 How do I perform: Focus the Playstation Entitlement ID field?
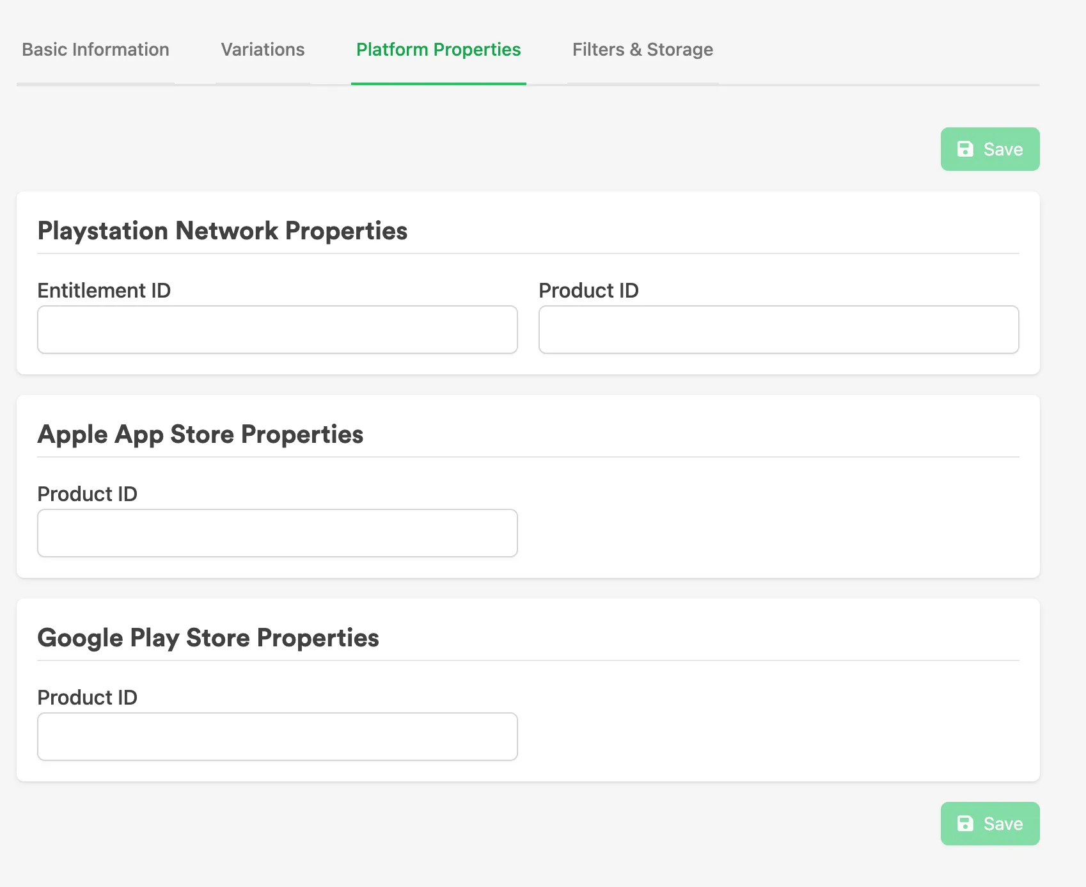(278, 330)
